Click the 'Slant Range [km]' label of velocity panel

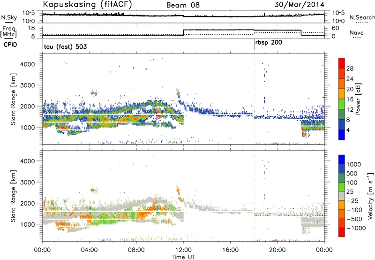tap(13, 196)
